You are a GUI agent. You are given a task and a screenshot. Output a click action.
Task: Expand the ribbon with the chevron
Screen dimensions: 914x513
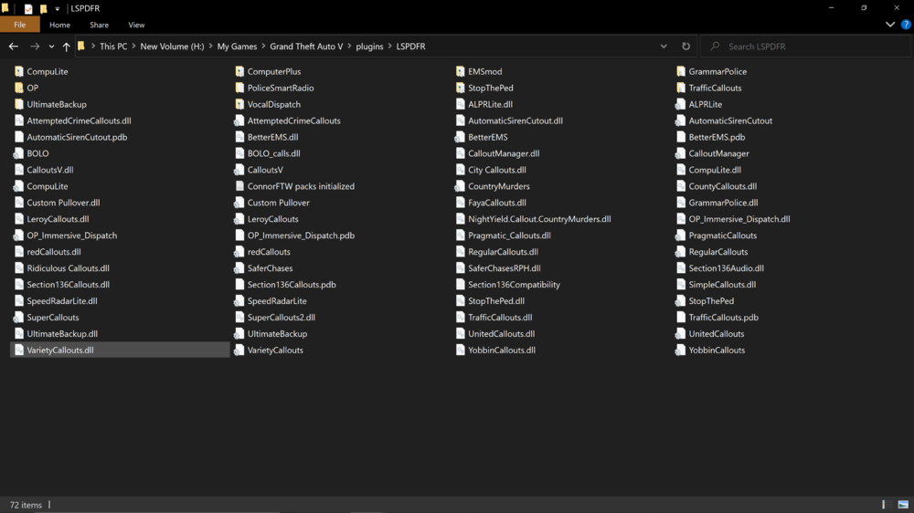tap(890, 25)
